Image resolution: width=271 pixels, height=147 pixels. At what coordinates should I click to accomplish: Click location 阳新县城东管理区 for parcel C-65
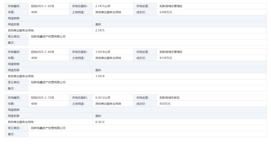[x=171, y=6]
